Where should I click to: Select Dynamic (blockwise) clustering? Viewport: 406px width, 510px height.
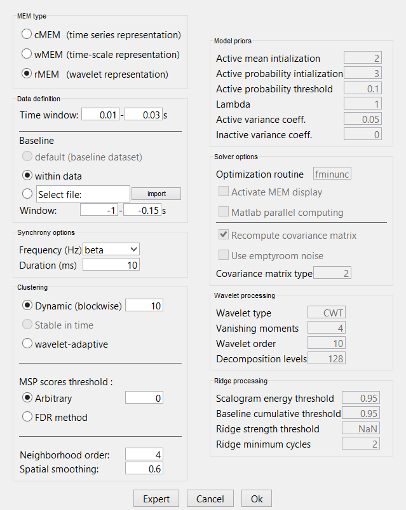point(27,306)
